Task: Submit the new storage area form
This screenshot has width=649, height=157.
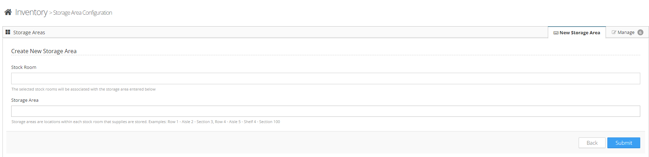Action: 623,143
